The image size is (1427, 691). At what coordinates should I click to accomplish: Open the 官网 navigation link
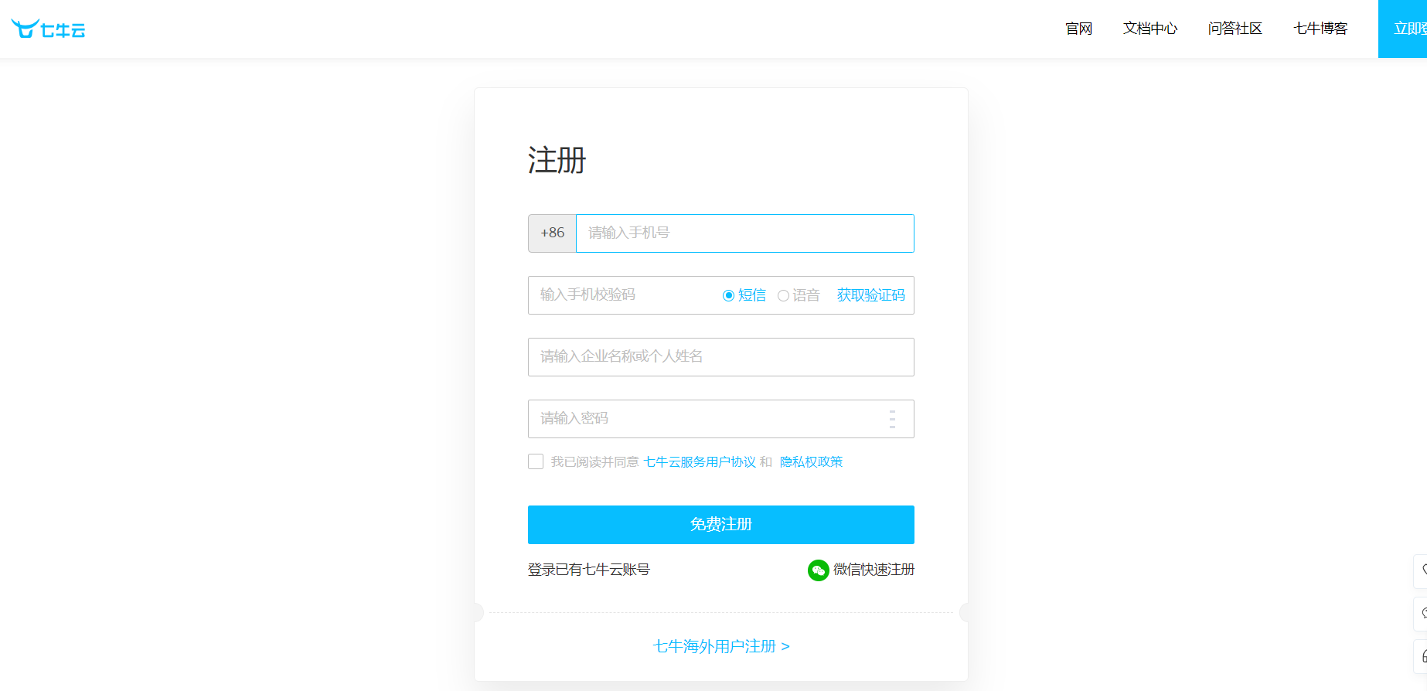click(1078, 29)
